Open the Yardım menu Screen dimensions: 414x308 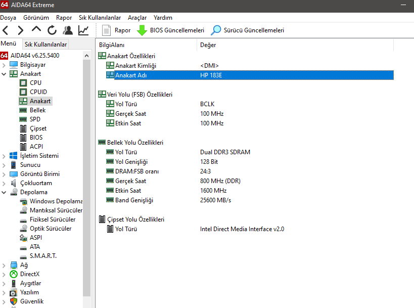[163, 18]
